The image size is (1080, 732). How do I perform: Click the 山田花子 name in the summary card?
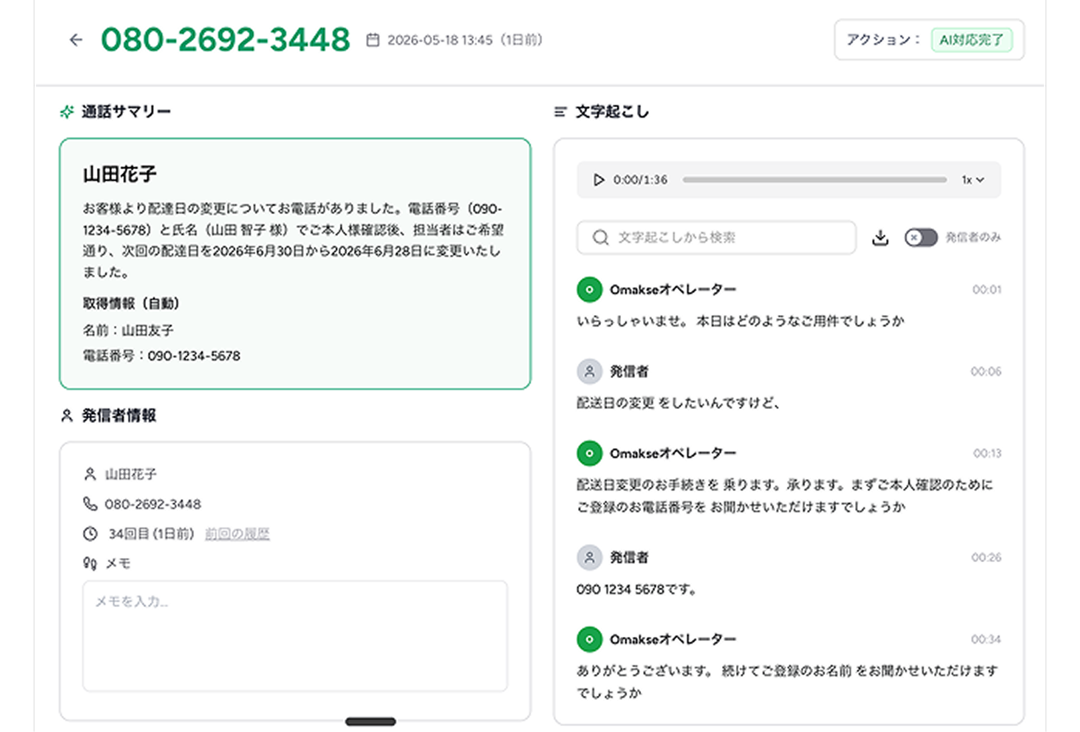[120, 175]
